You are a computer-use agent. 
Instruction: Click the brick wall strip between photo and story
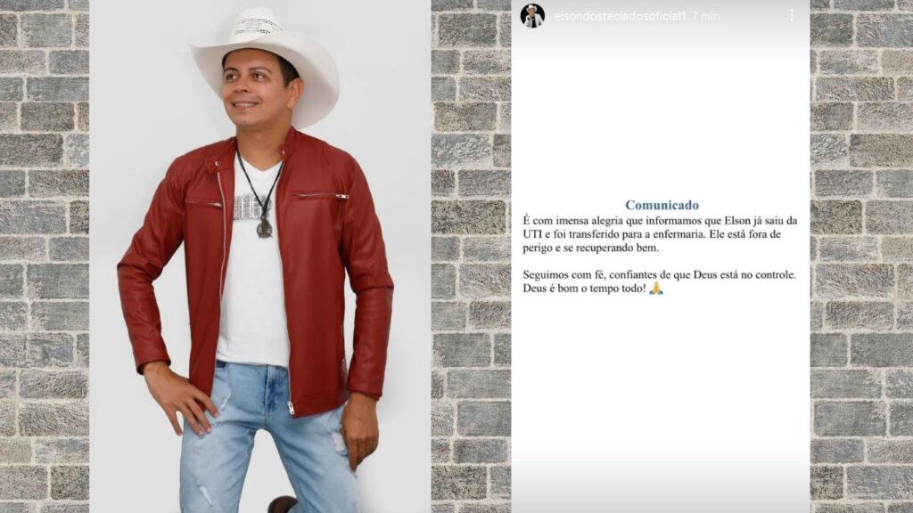pyautogui.click(x=471, y=256)
